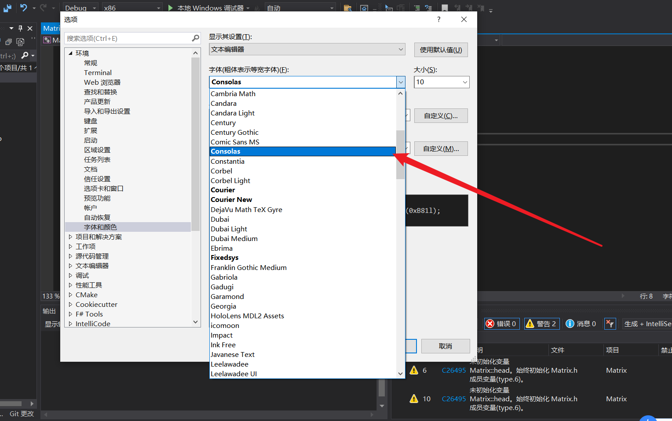Click the magnifier icon in options search box
The height and width of the screenshot is (421, 672).
pos(196,38)
